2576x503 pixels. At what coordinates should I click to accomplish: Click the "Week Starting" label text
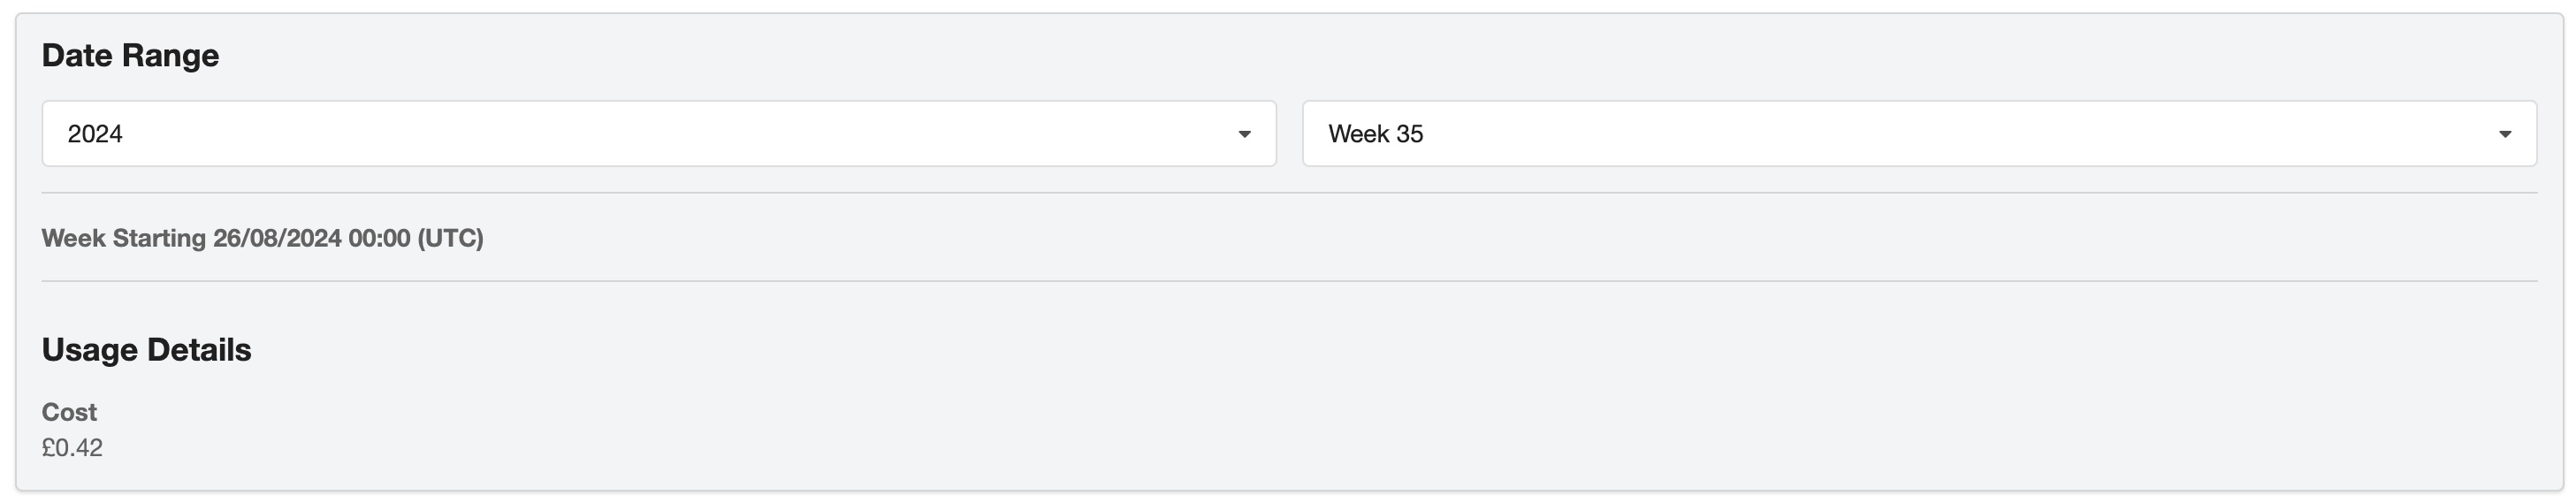tap(123, 239)
